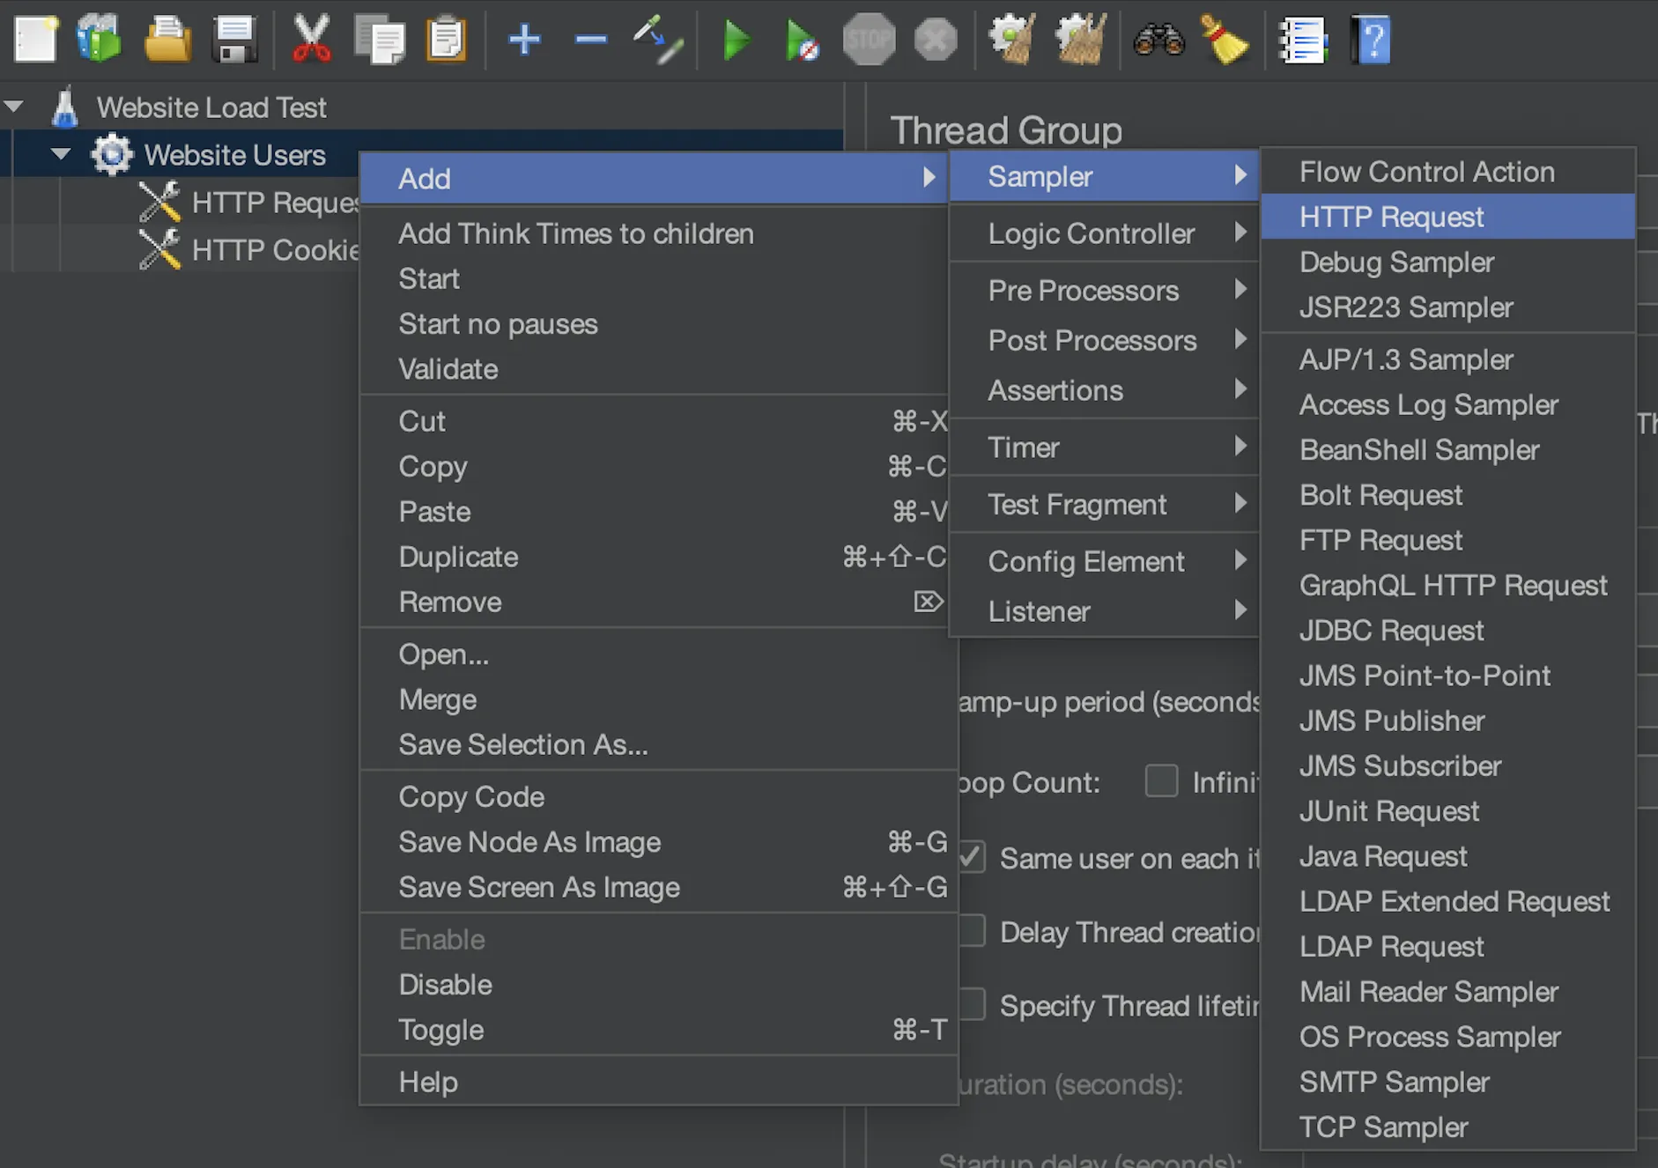This screenshot has height=1168, width=1658.
Task: Click the Help question mark icon
Action: pyautogui.click(x=1372, y=40)
